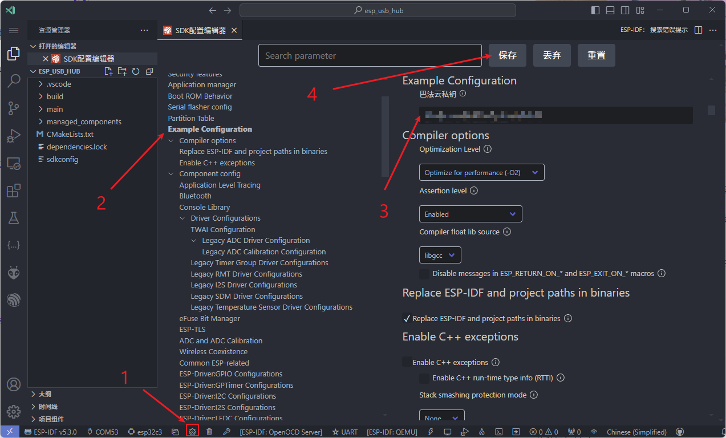Click the COM53 serial port selector
This screenshot has width=726, height=438.
[x=102, y=432]
